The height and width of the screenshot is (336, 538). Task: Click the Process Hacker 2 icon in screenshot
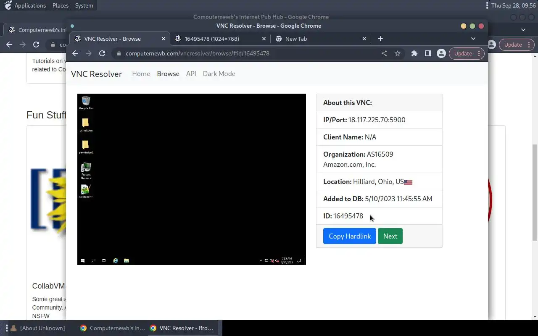(x=86, y=171)
